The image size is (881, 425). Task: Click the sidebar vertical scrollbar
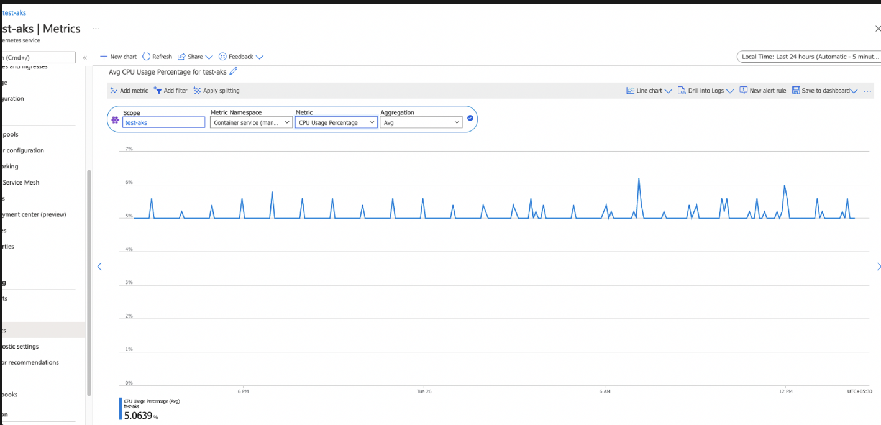[x=89, y=283]
